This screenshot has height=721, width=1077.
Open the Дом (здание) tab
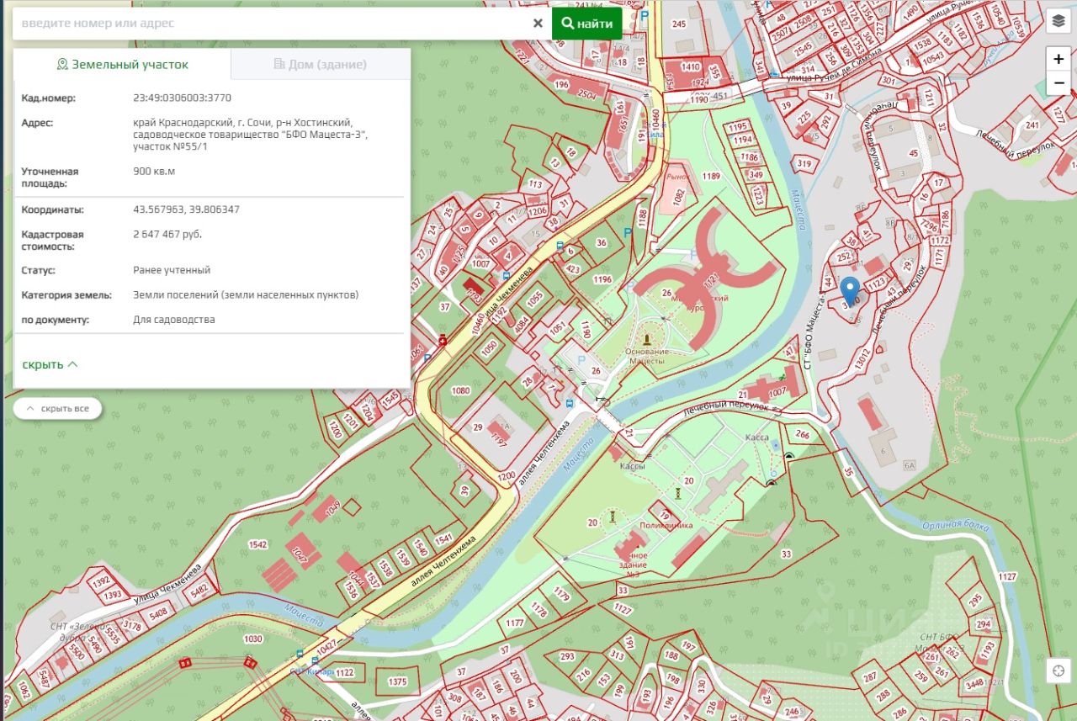point(321,64)
